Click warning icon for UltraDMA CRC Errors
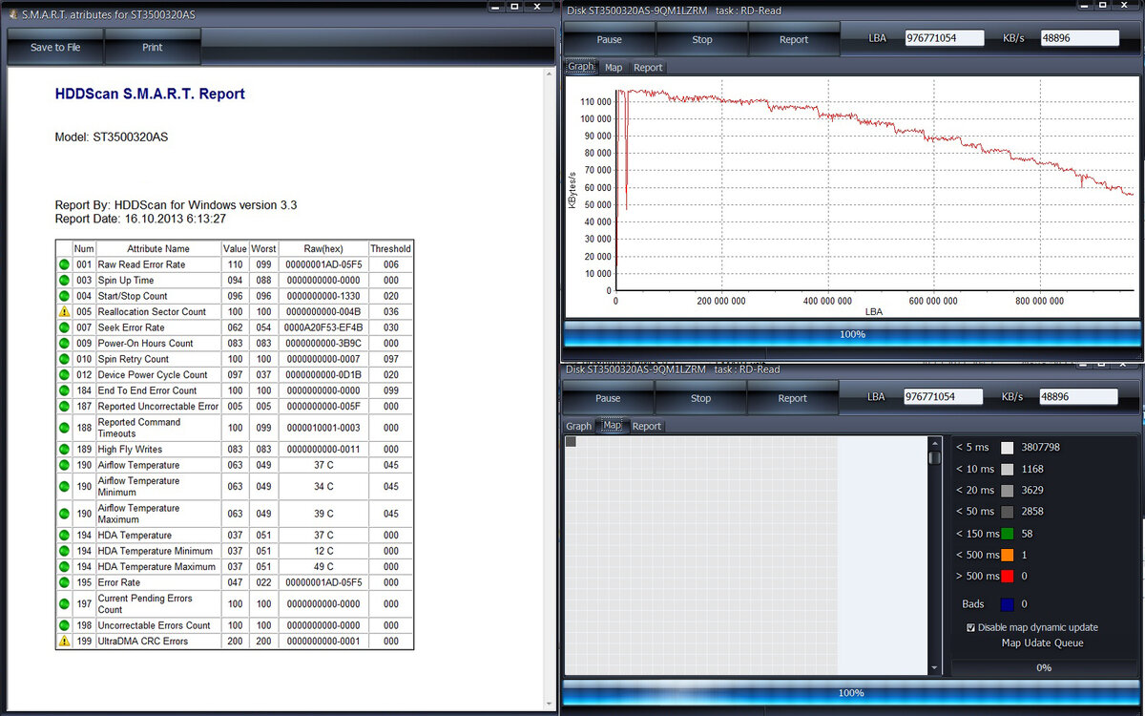1145x716 pixels. point(64,641)
